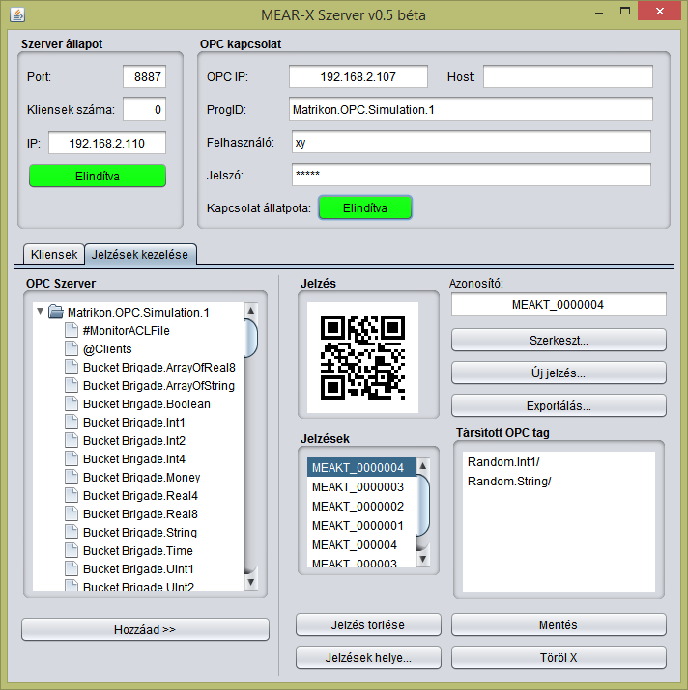Image resolution: width=688 pixels, height=690 pixels.
Task: Click OPC tree scrollbar up arrow
Action: [x=251, y=311]
